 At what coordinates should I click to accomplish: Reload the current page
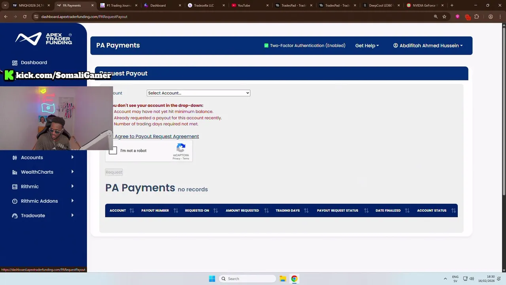pyautogui.click(x=25, y=17)
